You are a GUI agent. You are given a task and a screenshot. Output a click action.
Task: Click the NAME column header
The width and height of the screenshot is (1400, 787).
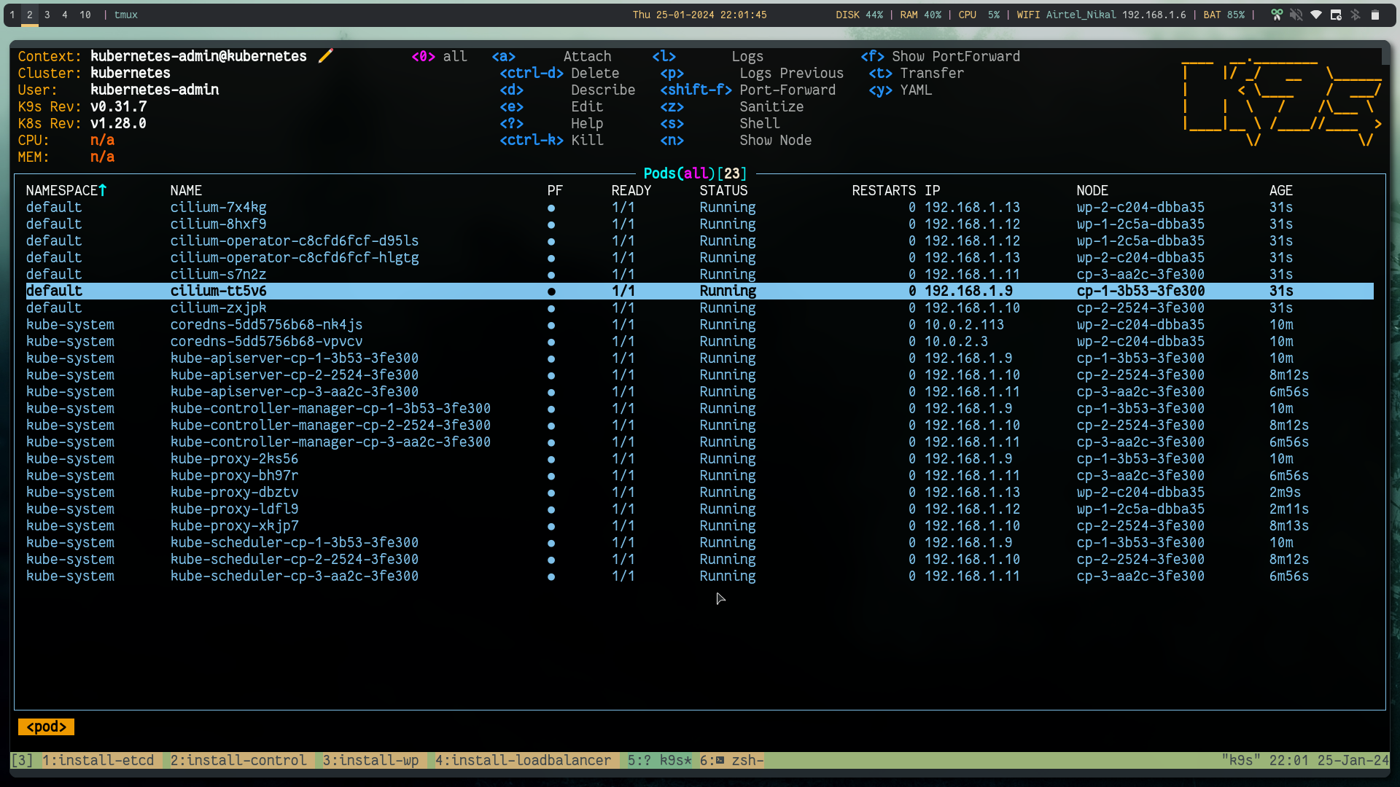coord(186,190)
